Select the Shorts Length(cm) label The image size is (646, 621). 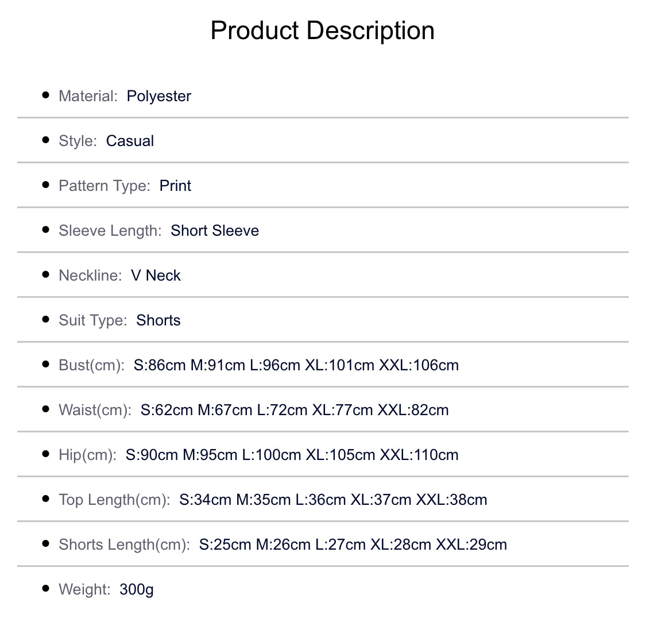124,545
